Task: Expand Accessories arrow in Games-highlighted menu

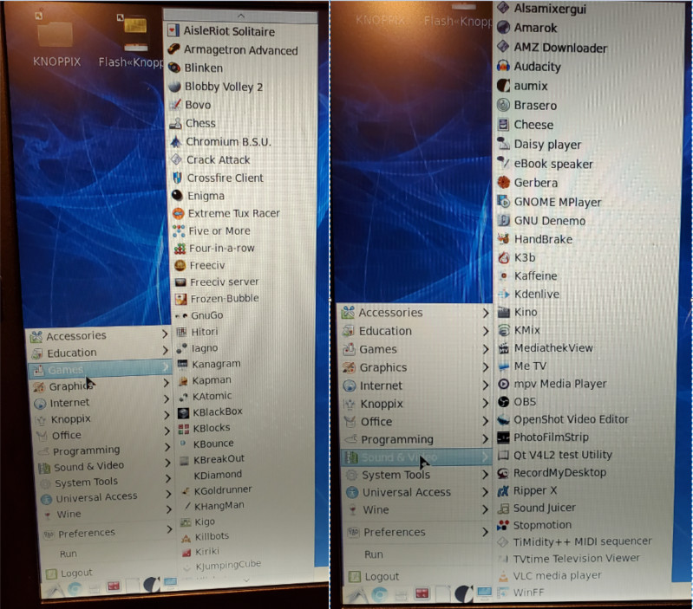Action: pyautogui.click(x=165, y=334)
